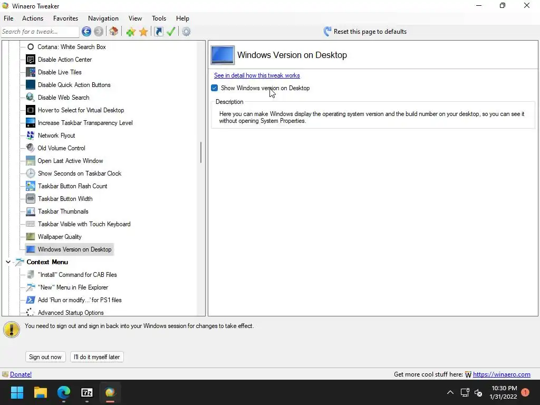Click the Winaero Tweaker taskbar icon
The width and height of the screenshot is (540, 405).
pyautogui.click(x=110, y=392)
